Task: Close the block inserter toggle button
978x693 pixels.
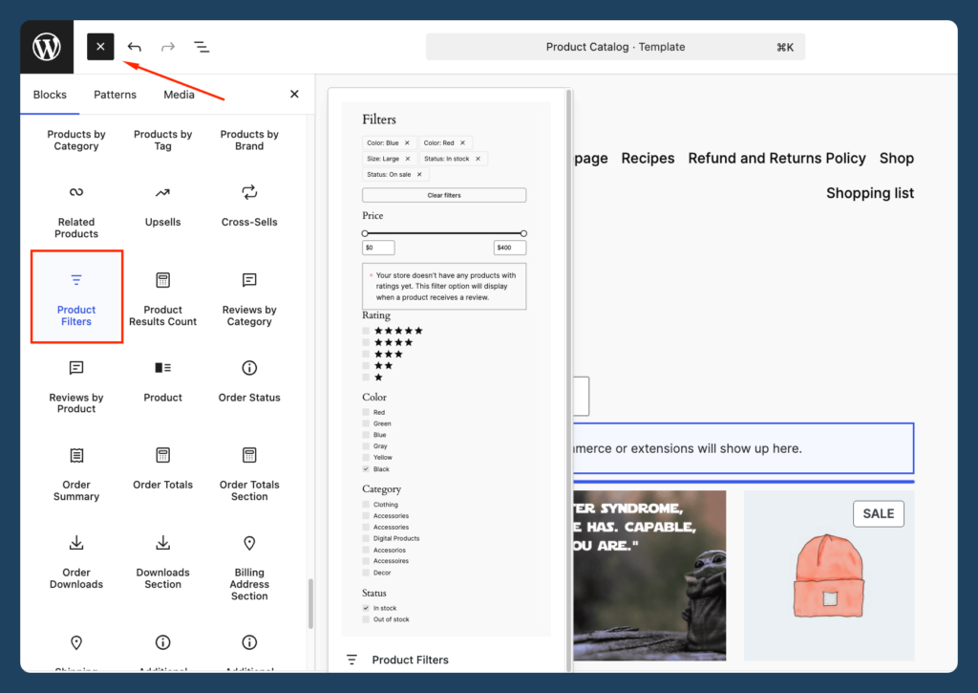Action: pyautogui.click(x=100, y=47)
